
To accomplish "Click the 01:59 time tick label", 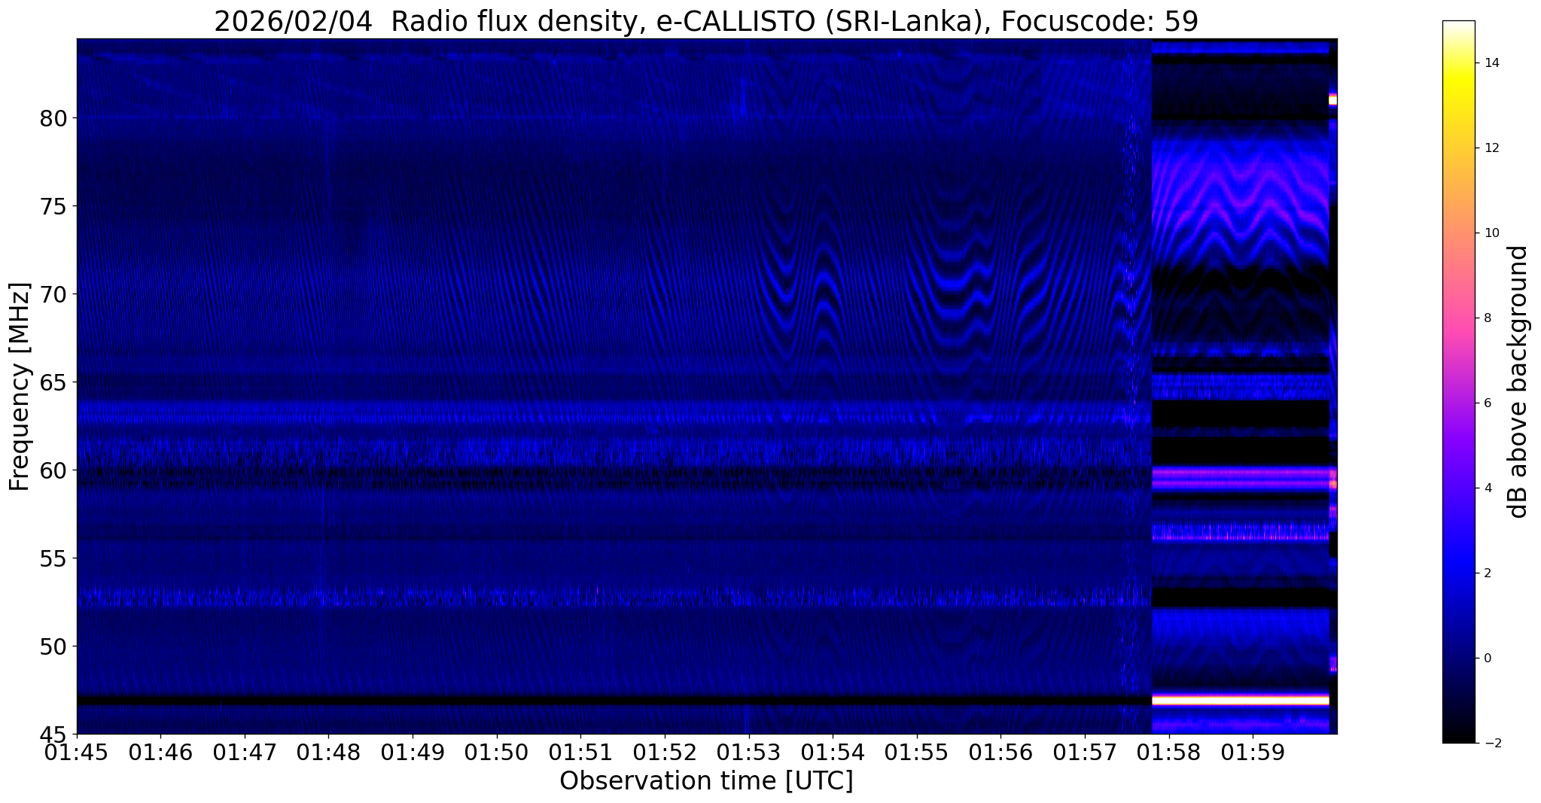I will (x=1252, y=752).
